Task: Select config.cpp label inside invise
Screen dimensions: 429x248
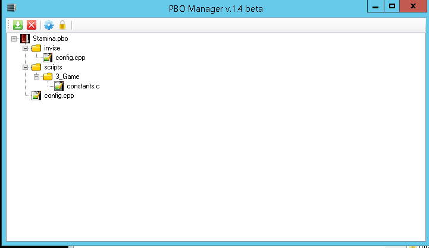Action: 70,58
